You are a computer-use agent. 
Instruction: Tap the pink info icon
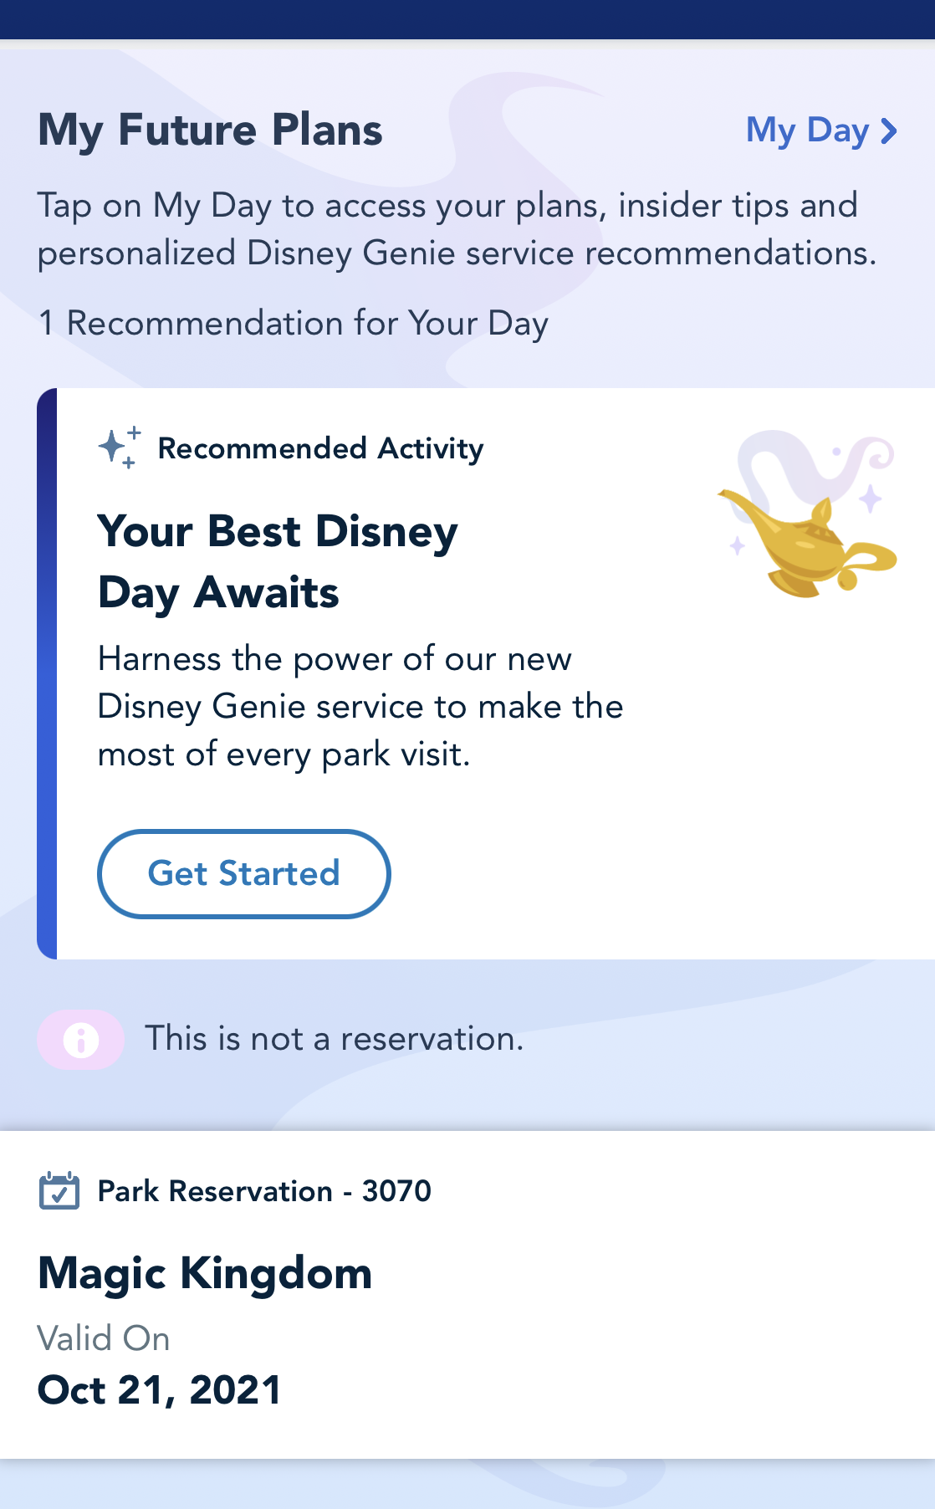81,1040
